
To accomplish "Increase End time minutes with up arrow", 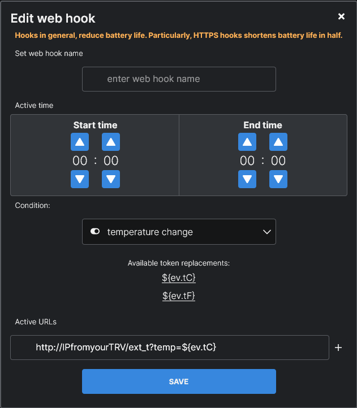I will (278, 142).
